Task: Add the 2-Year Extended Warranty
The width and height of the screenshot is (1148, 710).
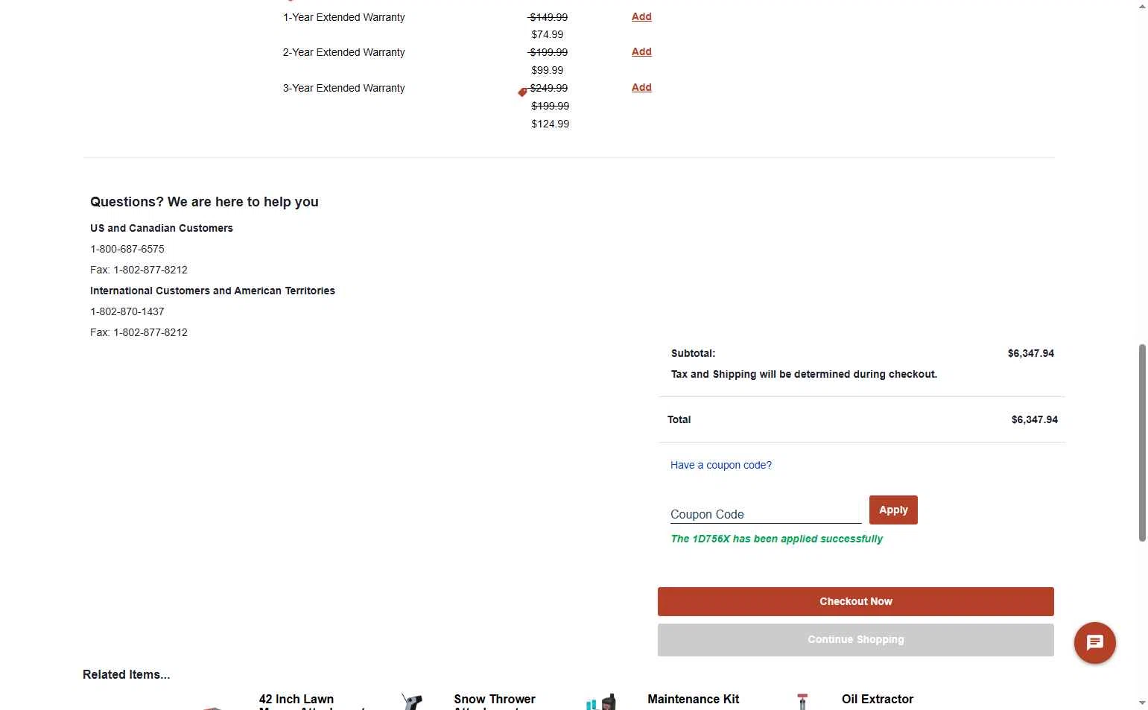Action: (x=641, y=51)
